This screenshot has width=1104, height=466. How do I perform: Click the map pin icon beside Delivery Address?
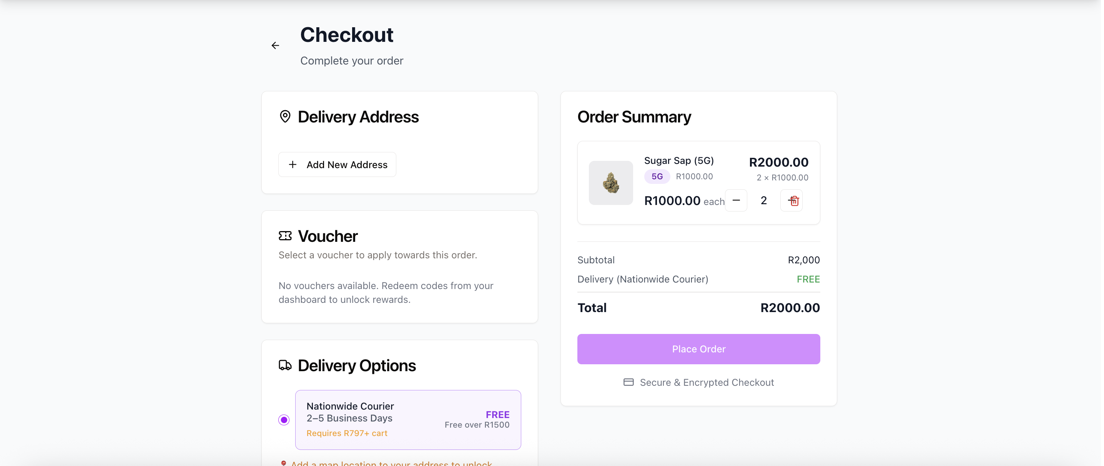click(285, 116)
